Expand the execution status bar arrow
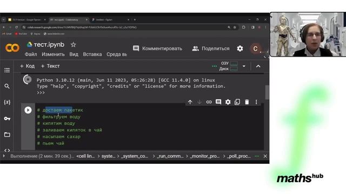Image resolution: width=346 pixels, height=194 pixels. 4,156
